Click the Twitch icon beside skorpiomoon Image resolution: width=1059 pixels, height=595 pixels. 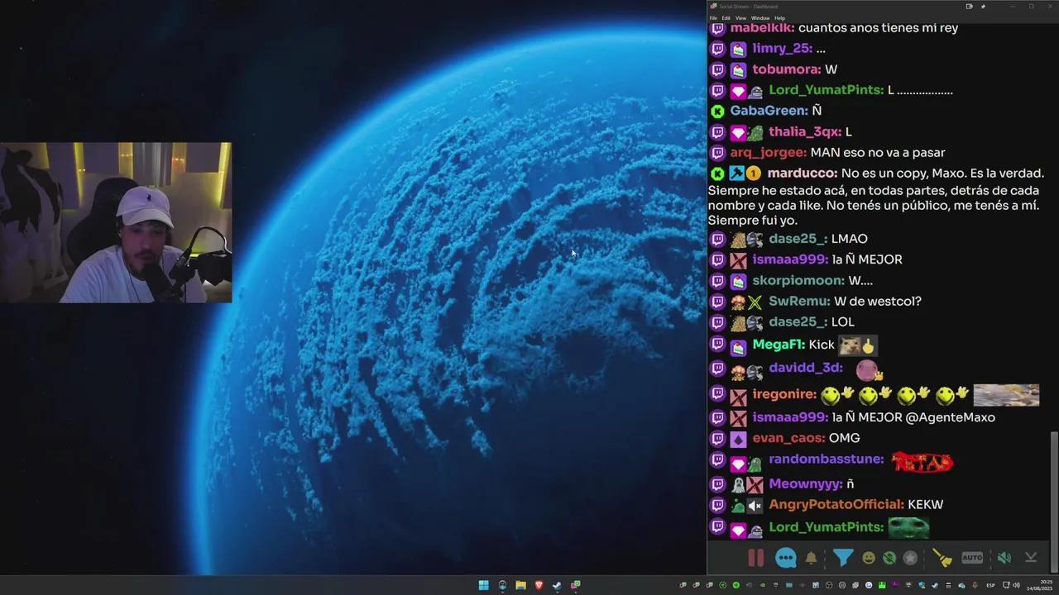tap(717, 281)
